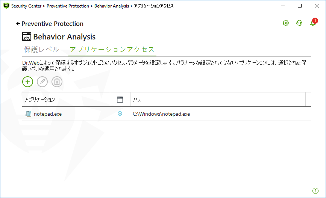Minimize the Security Center window
Image resolution: width=326 pixels, height=198 pixels.
point(283,6)
